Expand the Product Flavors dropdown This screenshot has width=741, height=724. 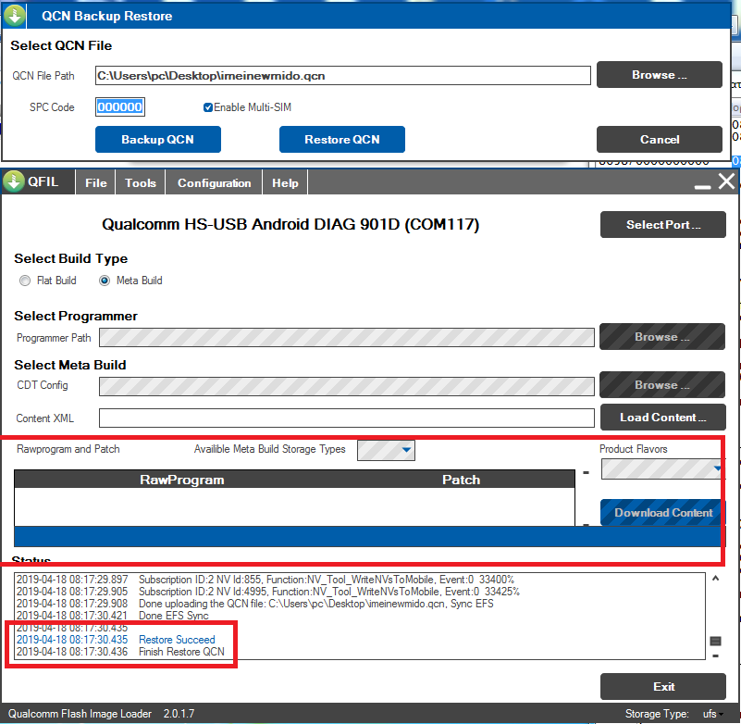pyautogui.click(x=718, y=469)
